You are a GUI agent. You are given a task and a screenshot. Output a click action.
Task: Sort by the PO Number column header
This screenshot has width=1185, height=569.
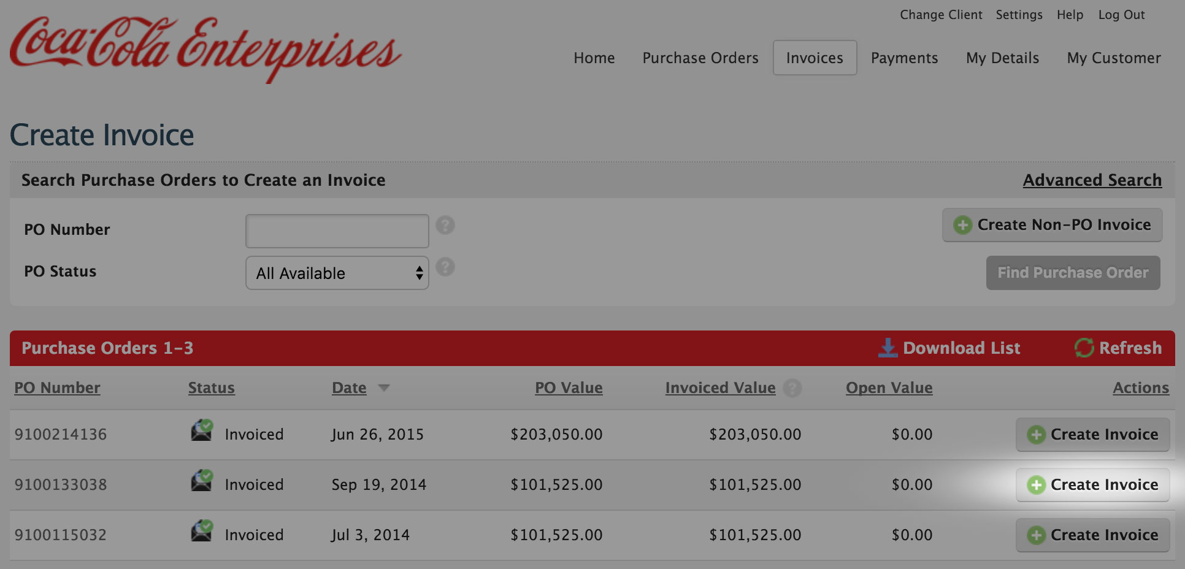click(57, 388)
